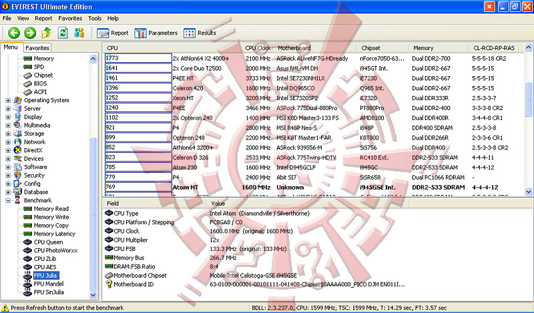Screen dimensions: 534x313
Task: Click the Display icon in tree
Action: click(18, 117)
